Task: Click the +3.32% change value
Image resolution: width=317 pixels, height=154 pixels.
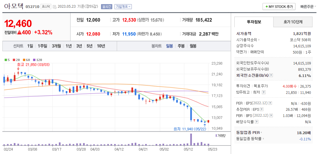Action: [x=43, y=32]
